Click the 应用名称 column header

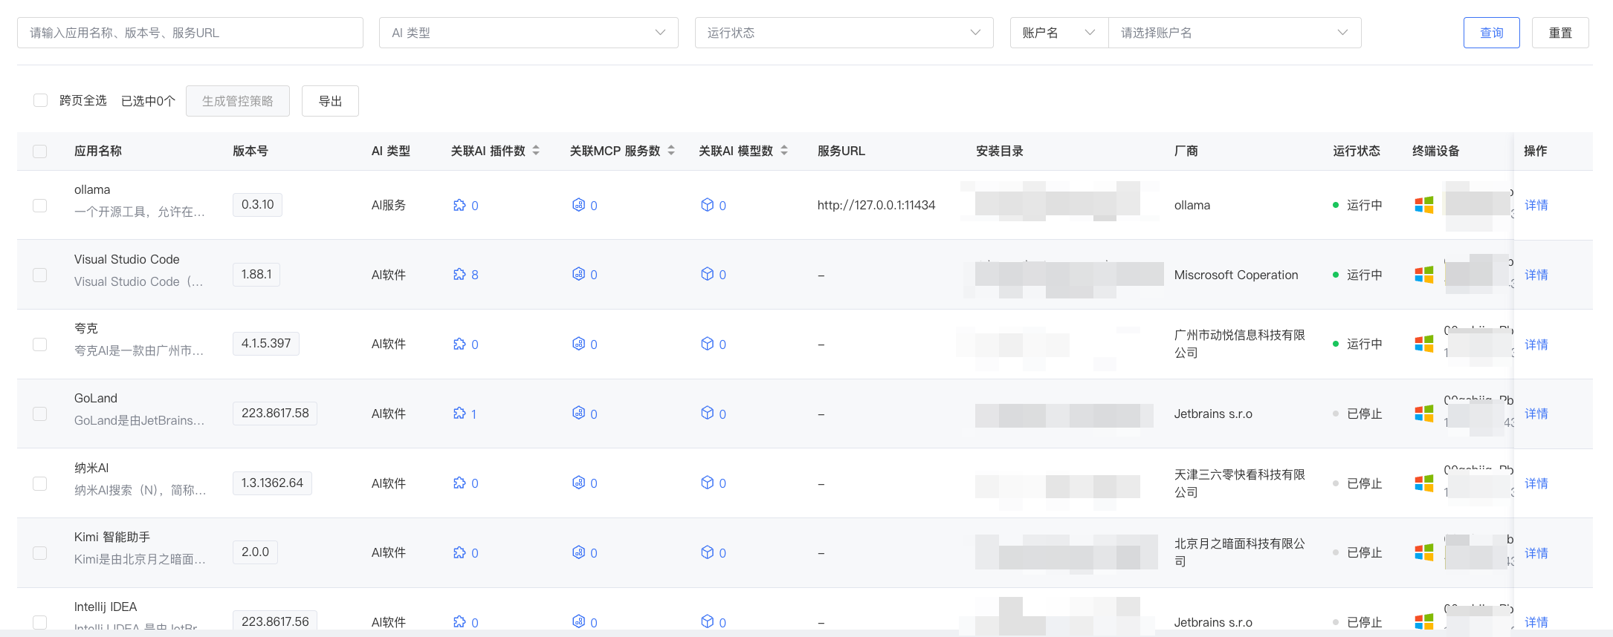coord(98,151)
